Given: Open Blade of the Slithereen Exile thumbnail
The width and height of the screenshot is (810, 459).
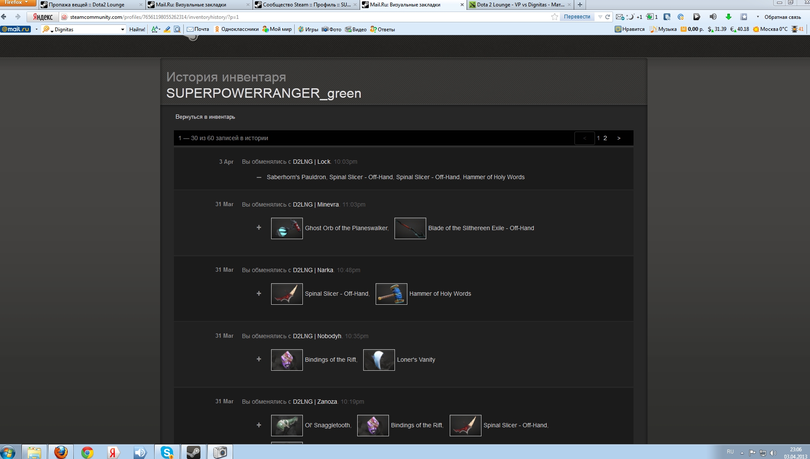Looking at the screenshot, I should (x=410, y=228).
